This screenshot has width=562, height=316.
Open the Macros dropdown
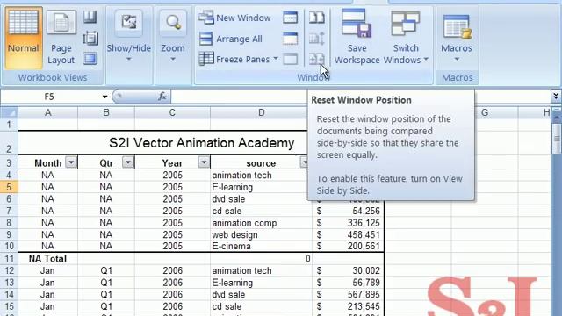pyautogui.click(x=457, y=37)
